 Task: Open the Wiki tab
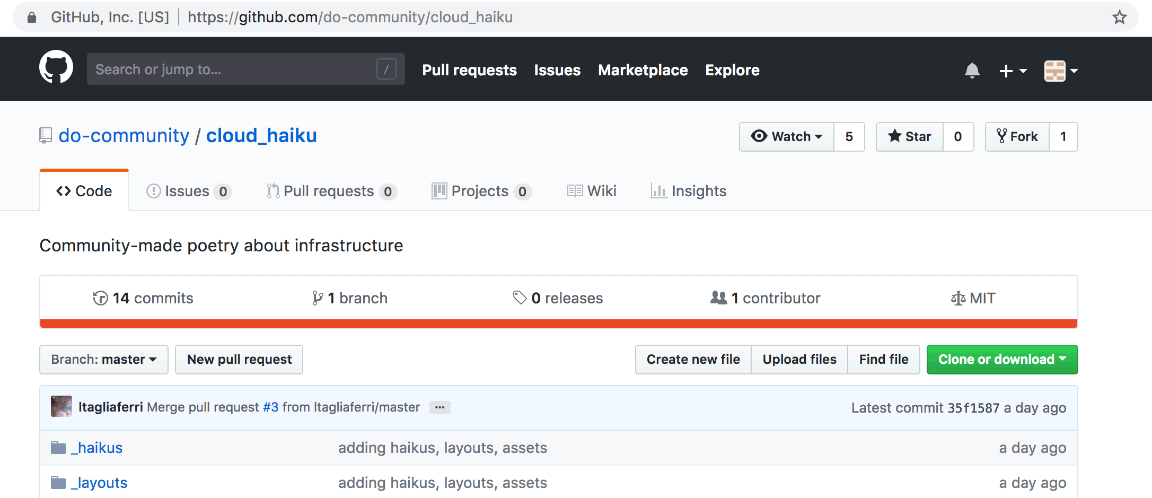[592, 191]
